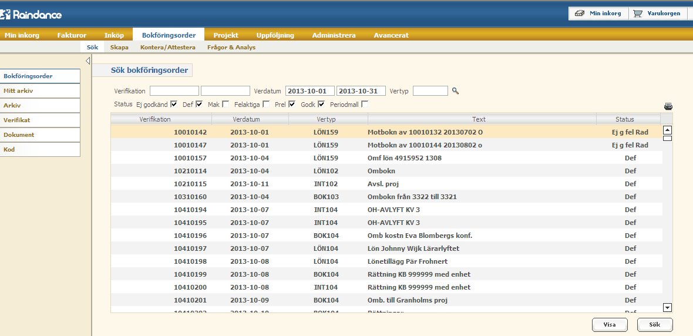This screenshot has height=336, width=693.
Task: Open Mitt arkiv in the sidebar
Action: point(40,90)
